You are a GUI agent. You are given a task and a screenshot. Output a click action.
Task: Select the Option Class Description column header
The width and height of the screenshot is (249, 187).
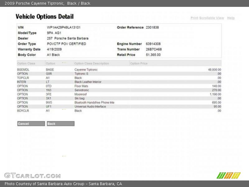[x=92, y=64]
